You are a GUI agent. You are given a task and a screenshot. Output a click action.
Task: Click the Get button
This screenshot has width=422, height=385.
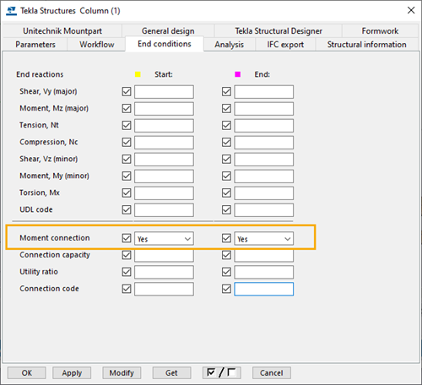pos(171,373)
